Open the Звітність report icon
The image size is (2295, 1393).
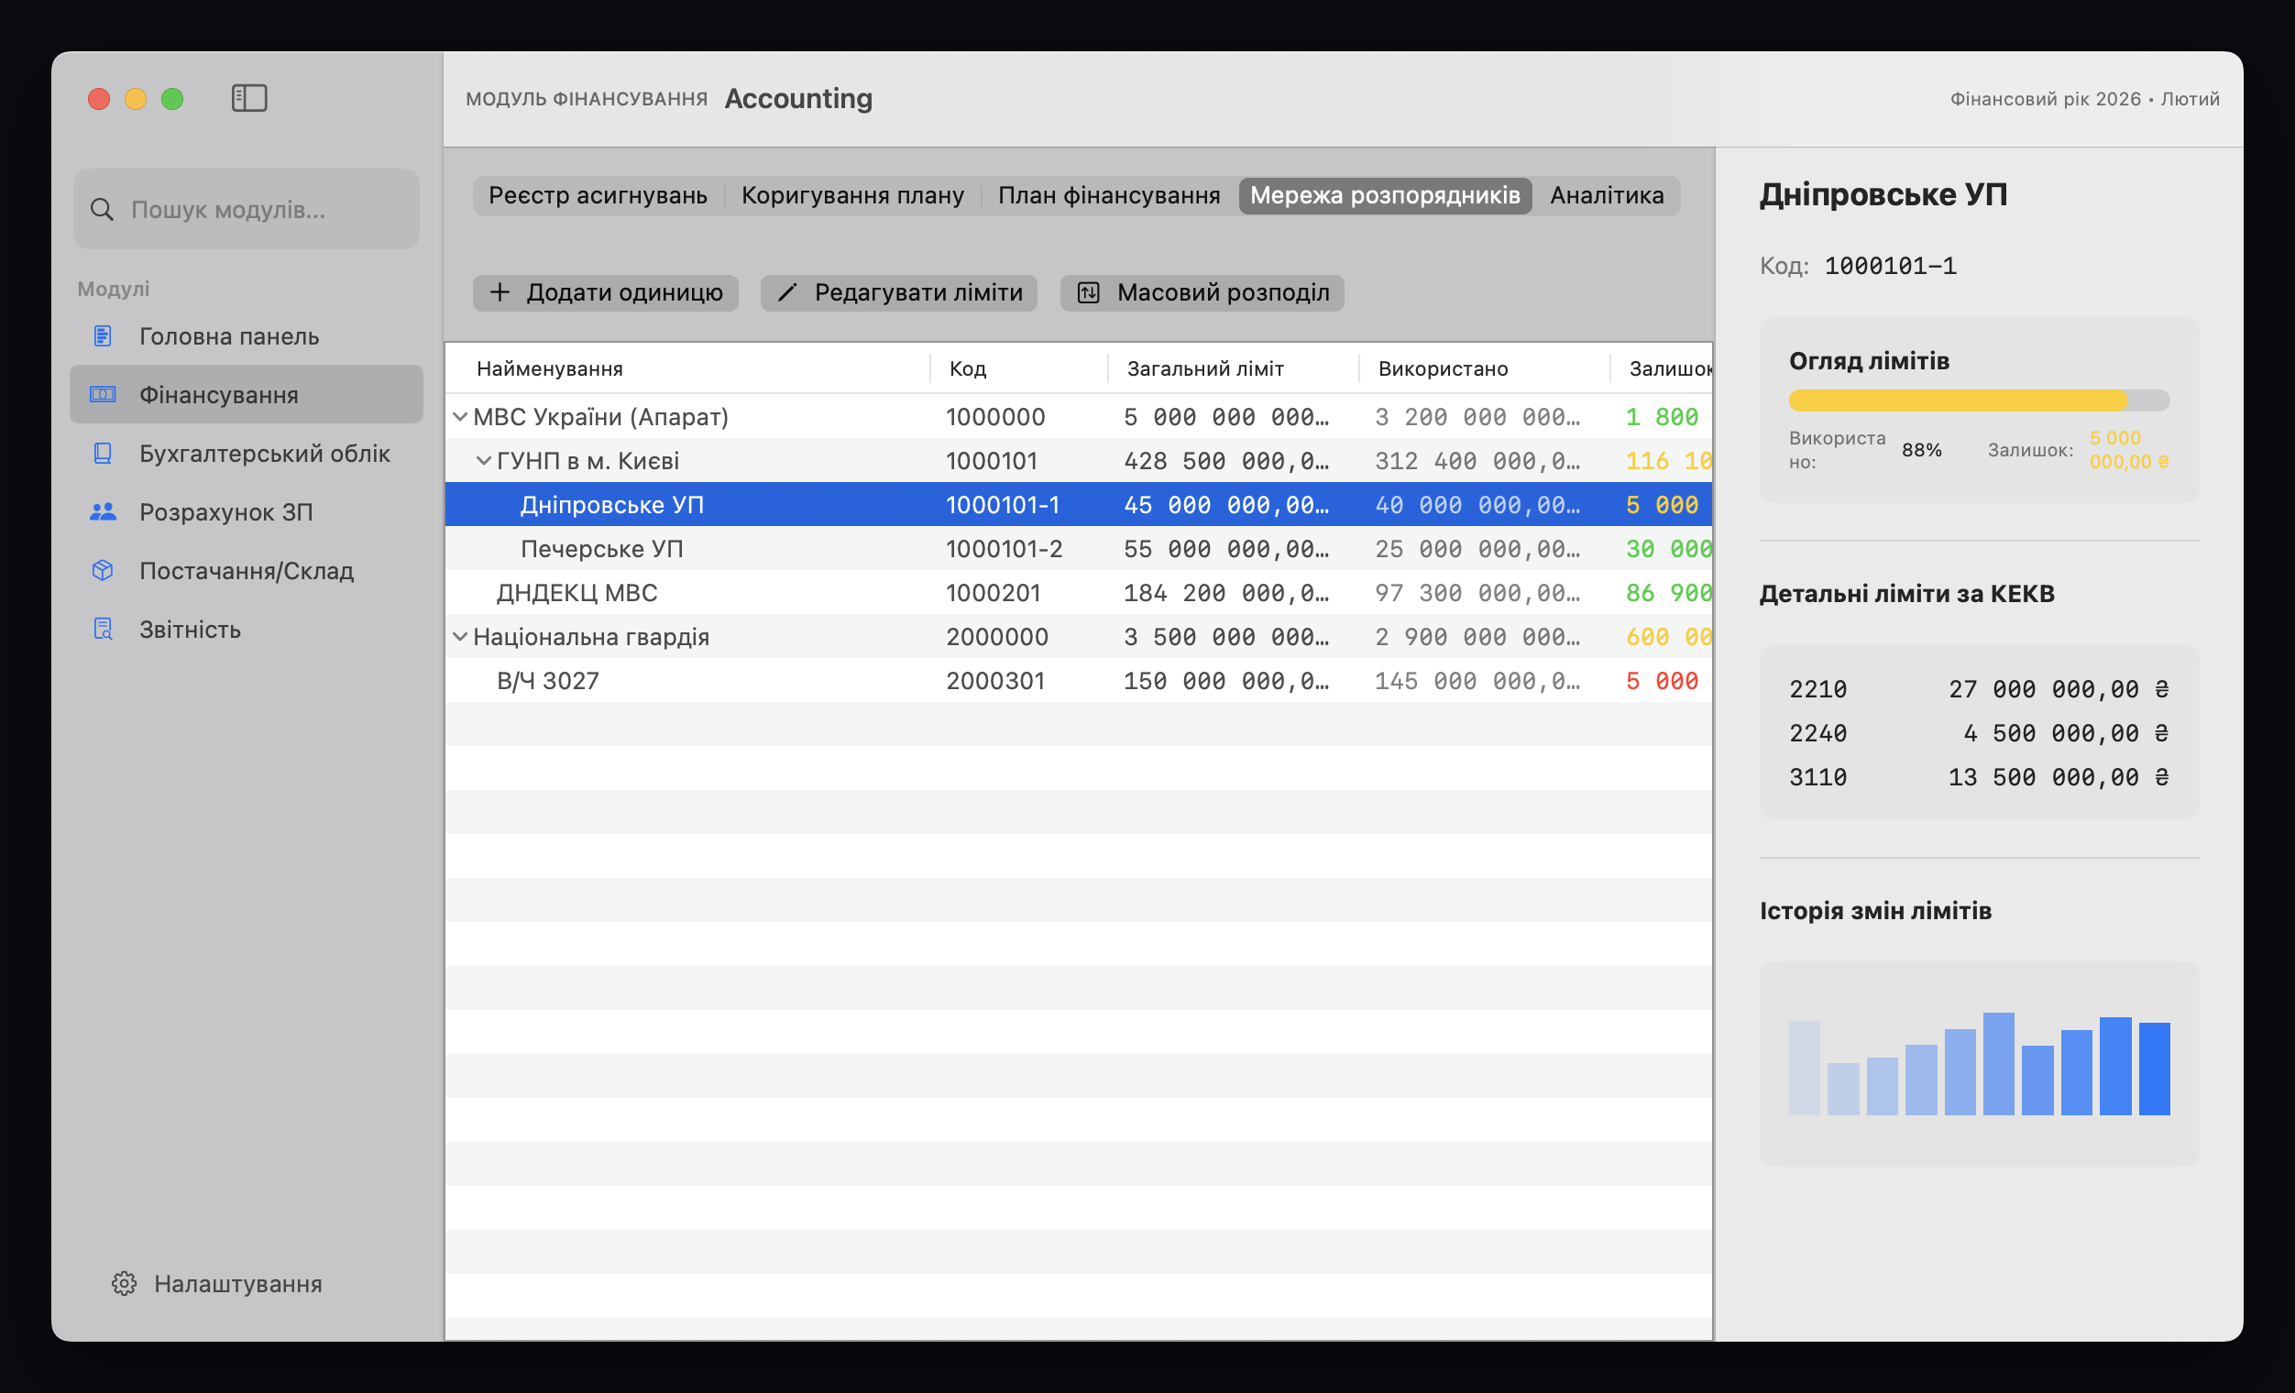[x=103, y=630]
